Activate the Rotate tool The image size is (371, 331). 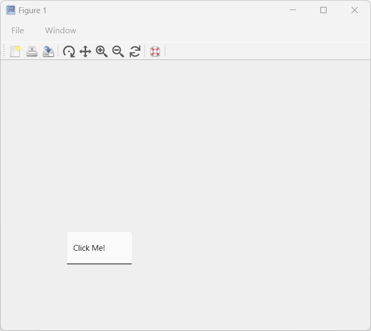click(69, 51)
